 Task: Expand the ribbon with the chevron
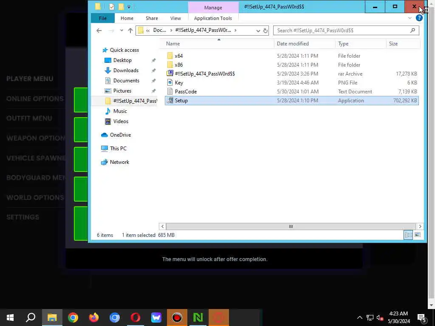[x=410, y=18]
